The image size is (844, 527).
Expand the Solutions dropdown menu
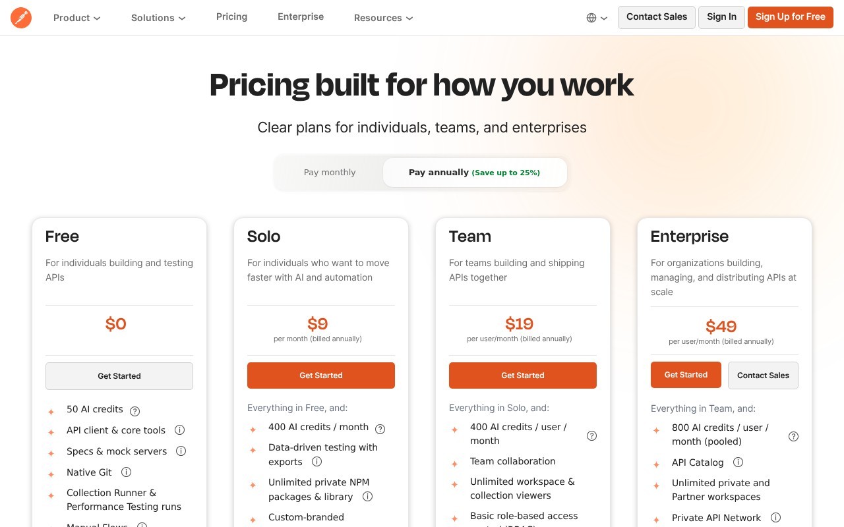coord(158,18)
